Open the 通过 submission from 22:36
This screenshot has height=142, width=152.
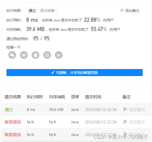coord(9,110)
